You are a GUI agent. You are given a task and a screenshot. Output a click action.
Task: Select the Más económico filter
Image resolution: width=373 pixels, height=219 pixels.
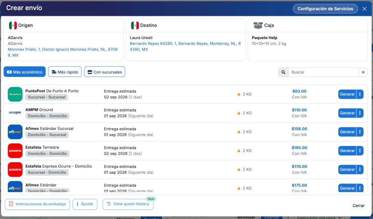click(x=24, y=72)
